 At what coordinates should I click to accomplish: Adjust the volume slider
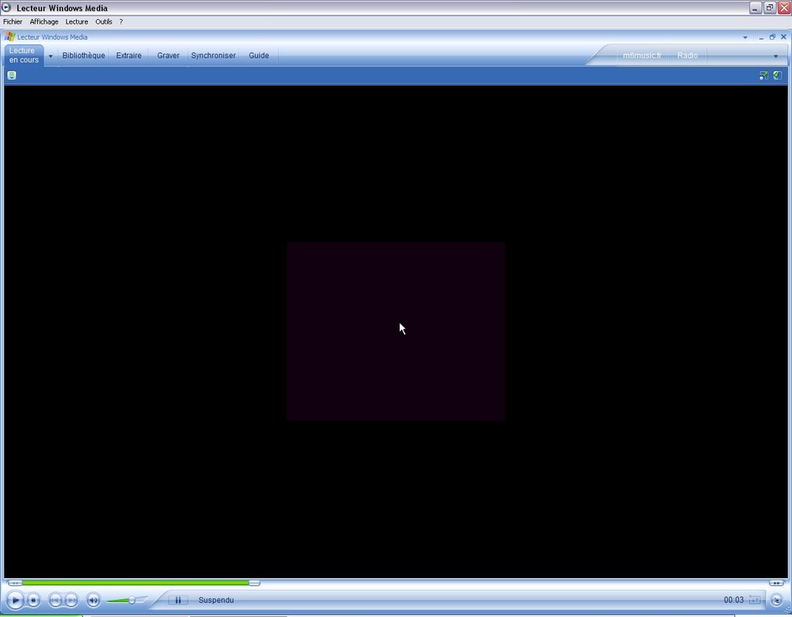click(131, 600)
